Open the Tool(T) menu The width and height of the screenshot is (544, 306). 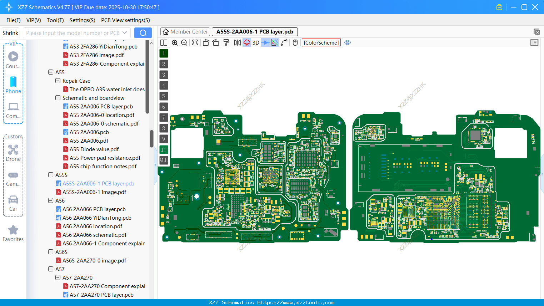point(55,20)
